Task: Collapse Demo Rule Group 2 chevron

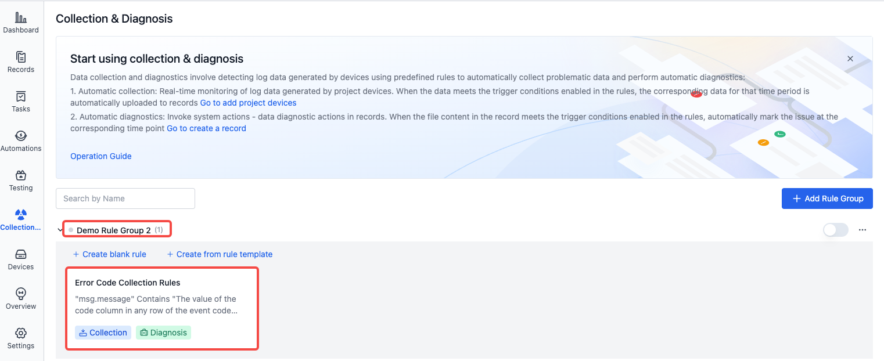Action: (x=60, y=230)
